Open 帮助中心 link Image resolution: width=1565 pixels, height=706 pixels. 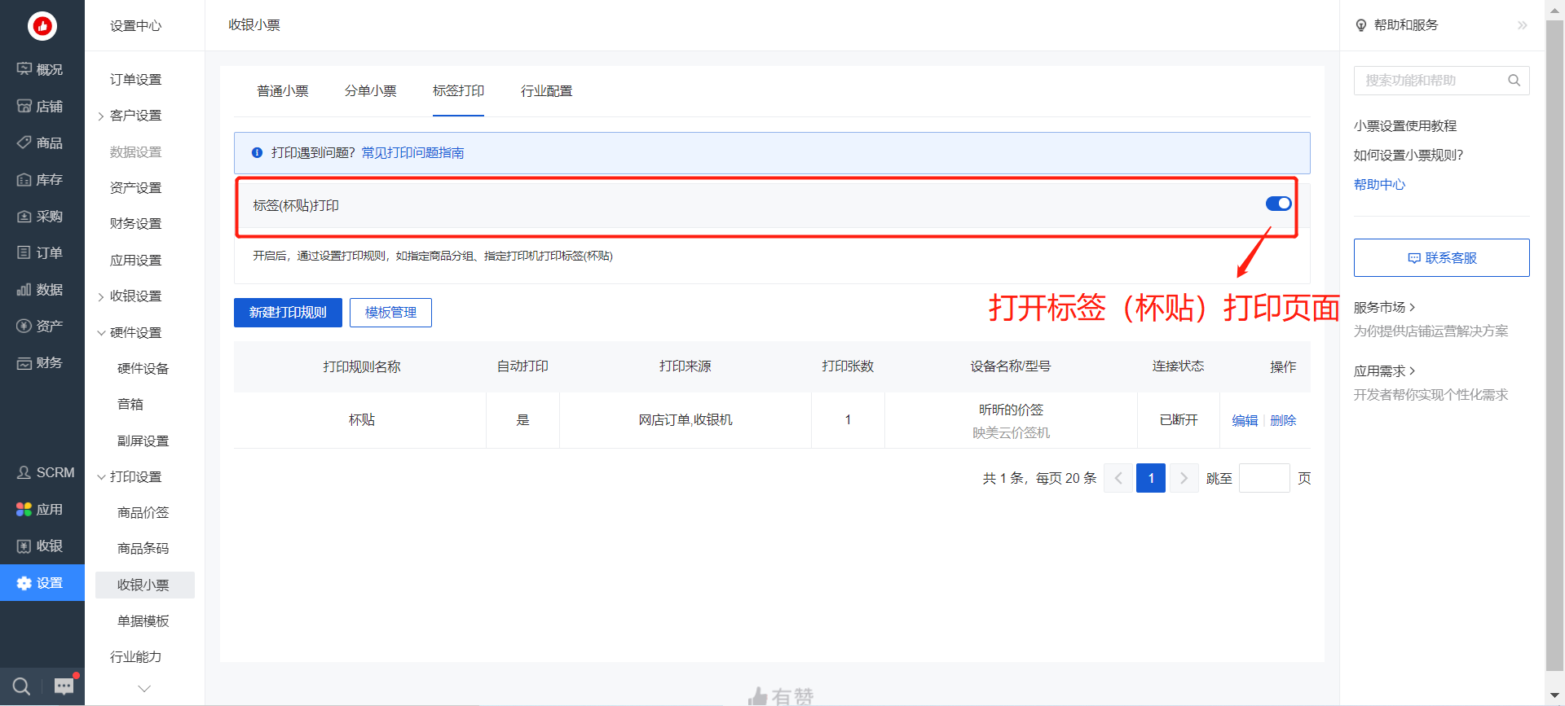point(1379,184)
